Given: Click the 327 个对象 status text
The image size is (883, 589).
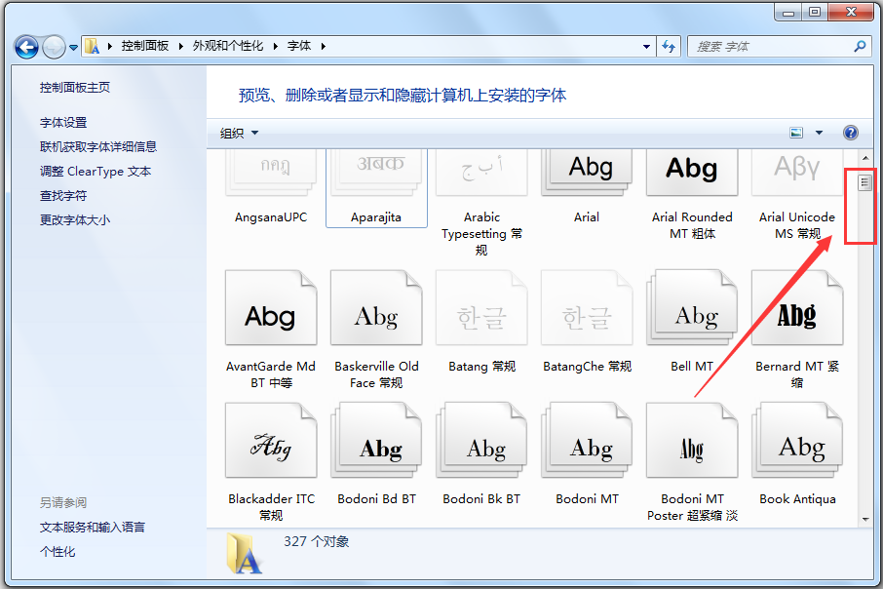Looking at the screenshot, I should pos(317,541).
